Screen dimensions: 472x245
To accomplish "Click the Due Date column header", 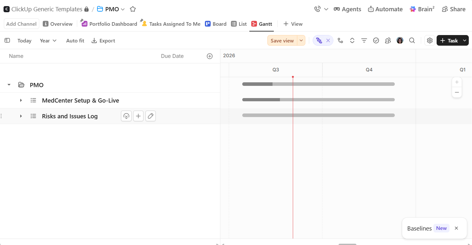I will pos(172,56).
